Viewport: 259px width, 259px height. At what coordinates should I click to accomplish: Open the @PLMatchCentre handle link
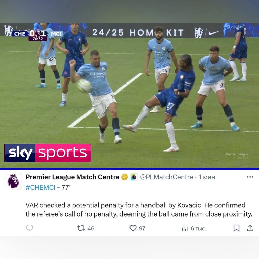166,177
